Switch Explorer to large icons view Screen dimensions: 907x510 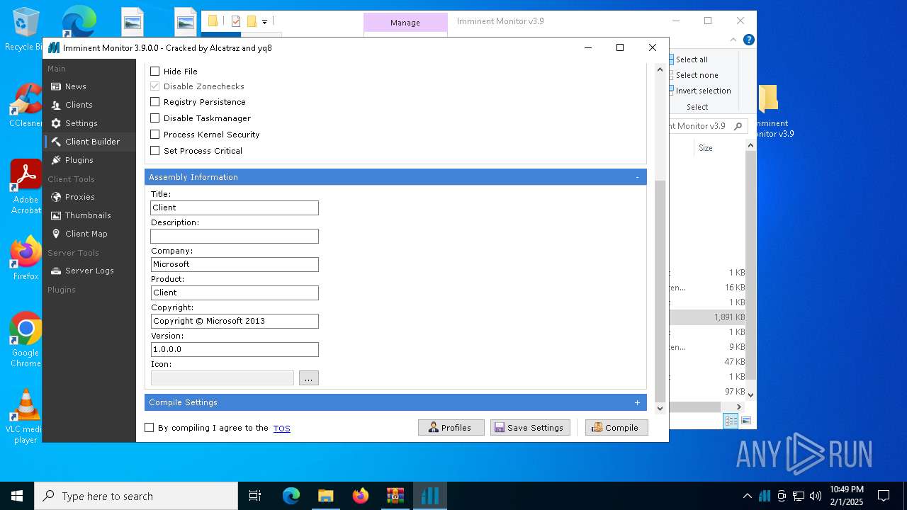click(x=746, y=421)
